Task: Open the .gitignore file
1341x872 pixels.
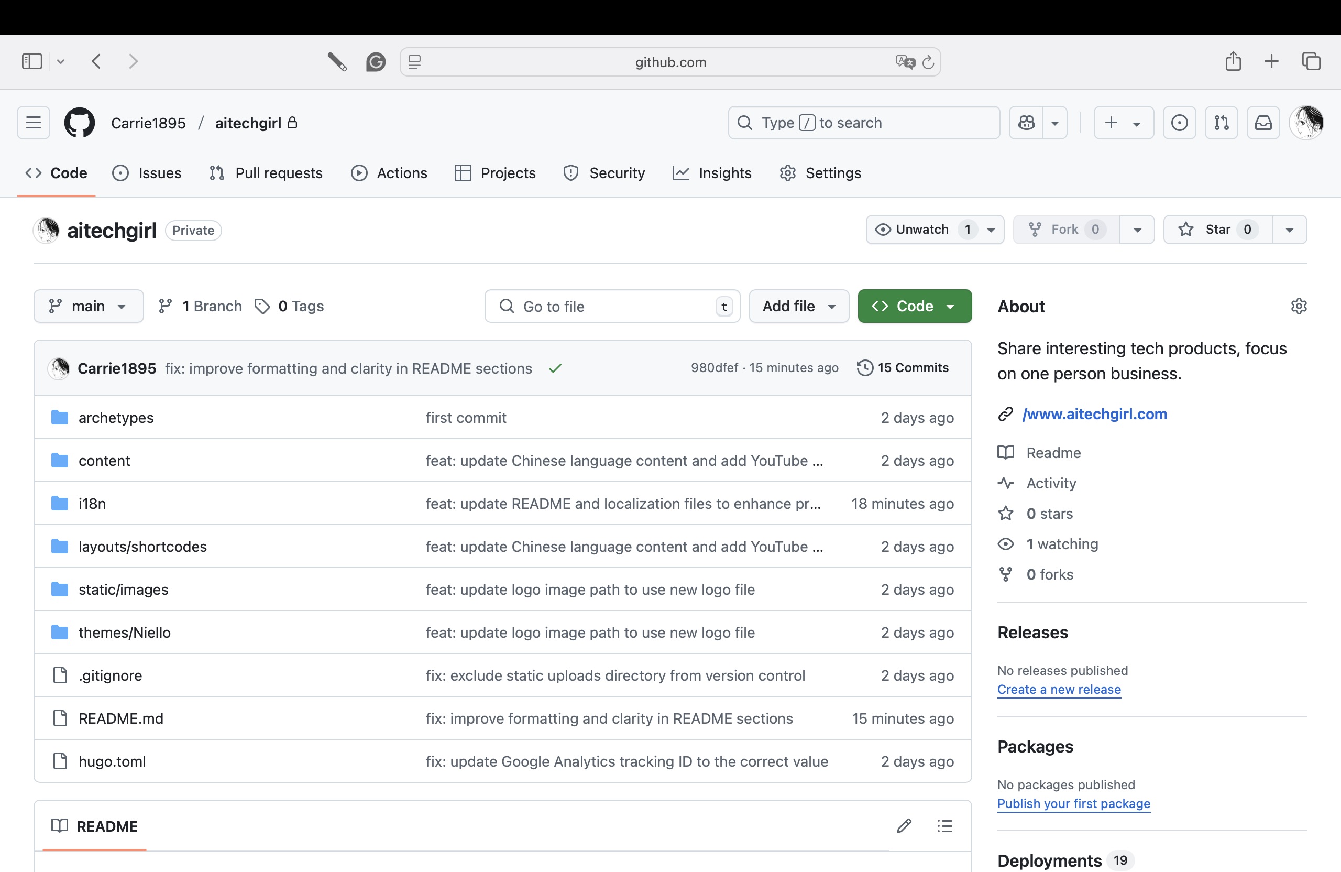Action: point(110,675)
